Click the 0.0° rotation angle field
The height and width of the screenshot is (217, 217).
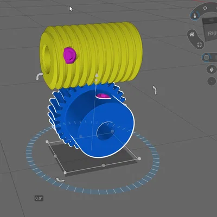(39, 198)
